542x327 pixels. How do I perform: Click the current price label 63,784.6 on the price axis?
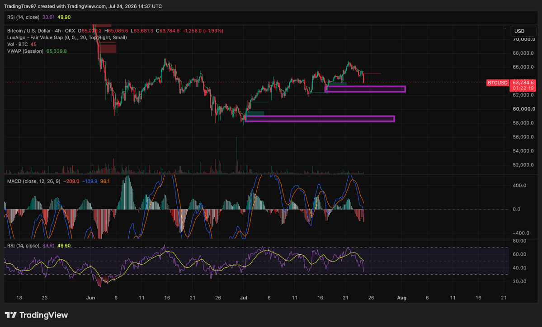coord(523,83)
